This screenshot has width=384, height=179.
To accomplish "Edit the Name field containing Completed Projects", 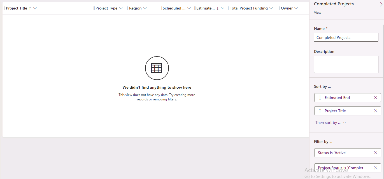I will tap(346, 37).
